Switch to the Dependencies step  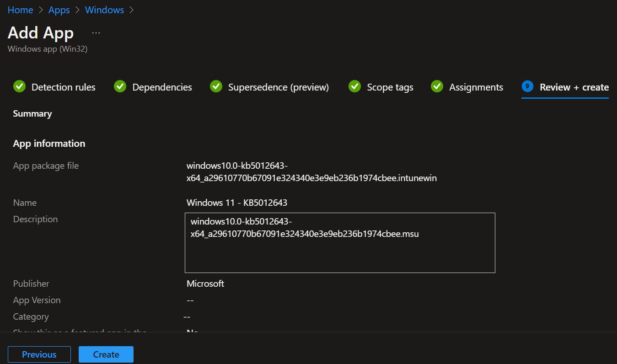click(161, 87)
